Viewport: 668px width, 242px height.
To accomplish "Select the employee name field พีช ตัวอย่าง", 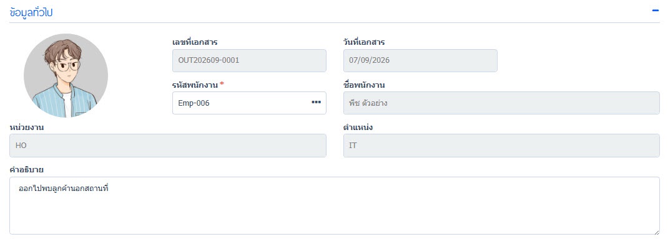I will click(501, 103).
